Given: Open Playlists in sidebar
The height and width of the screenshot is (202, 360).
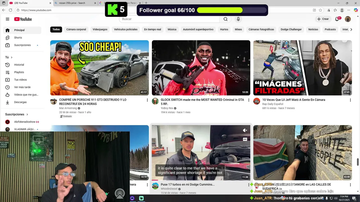Looking at the screenshot, I should pos(22,72).
